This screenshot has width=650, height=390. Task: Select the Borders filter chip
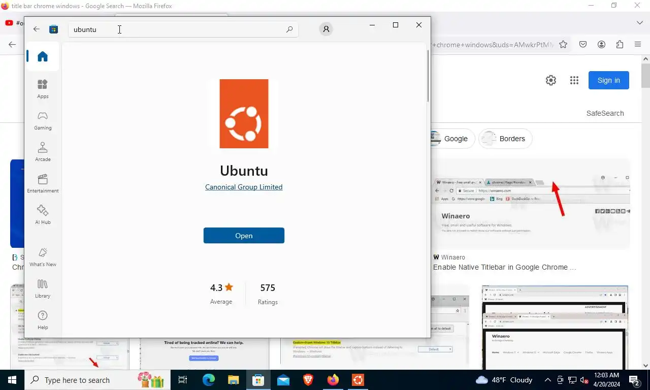coord(505,139)
